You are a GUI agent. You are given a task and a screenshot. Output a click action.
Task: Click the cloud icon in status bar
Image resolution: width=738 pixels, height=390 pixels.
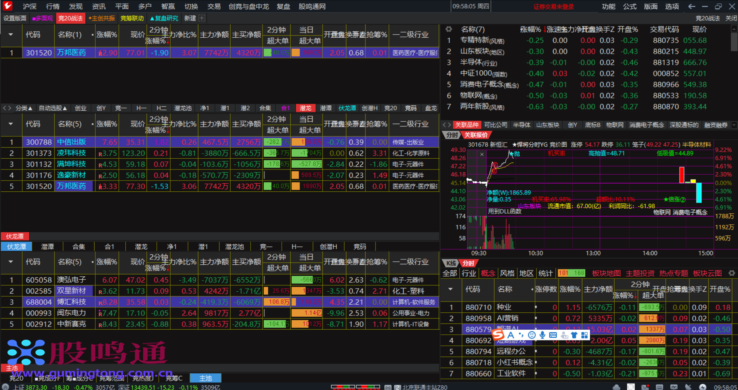[617, 387]
